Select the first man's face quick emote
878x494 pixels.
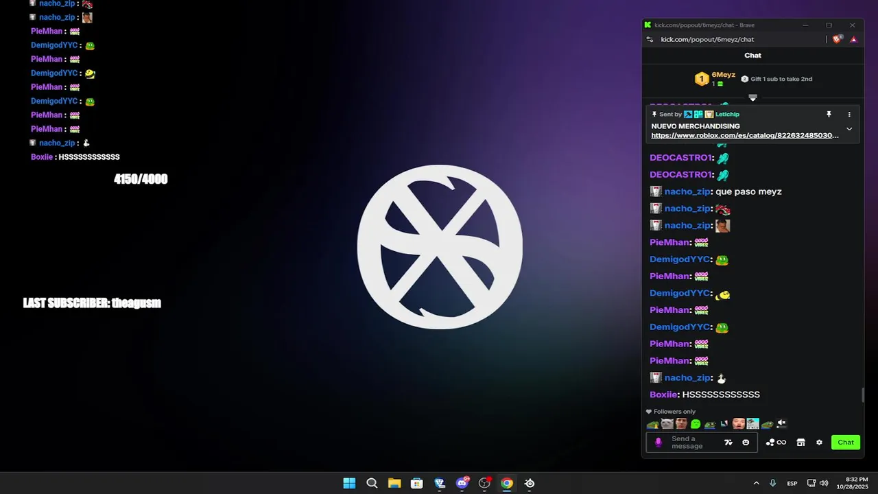681,424
